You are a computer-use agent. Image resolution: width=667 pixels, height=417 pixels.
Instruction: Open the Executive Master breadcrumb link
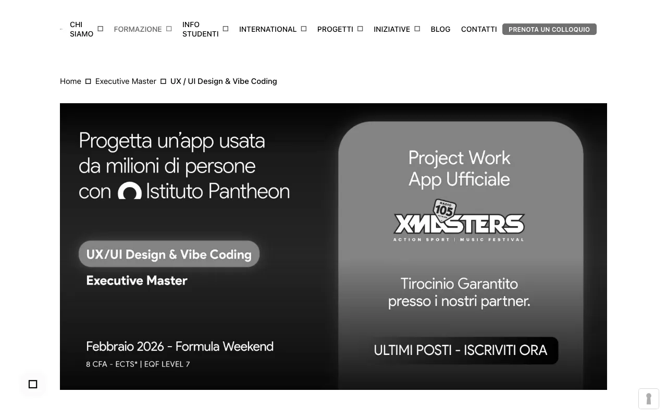126,81
